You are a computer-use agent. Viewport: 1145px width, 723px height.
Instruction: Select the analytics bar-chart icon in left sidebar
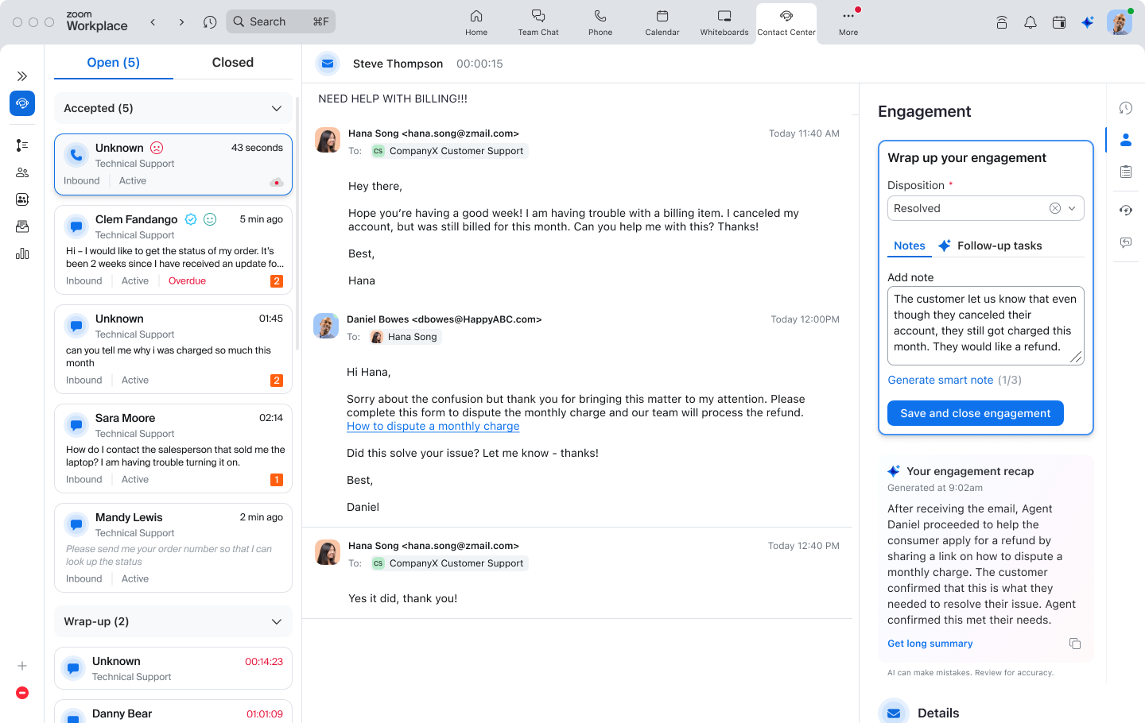pos(22,253)
